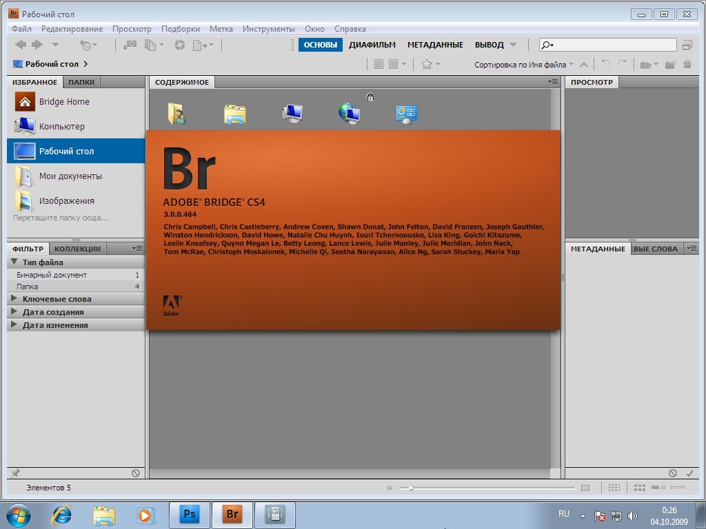Click the clear filter icon in Filter panel
The width and height of the screenshot is (706, 529).
point(136,473)
